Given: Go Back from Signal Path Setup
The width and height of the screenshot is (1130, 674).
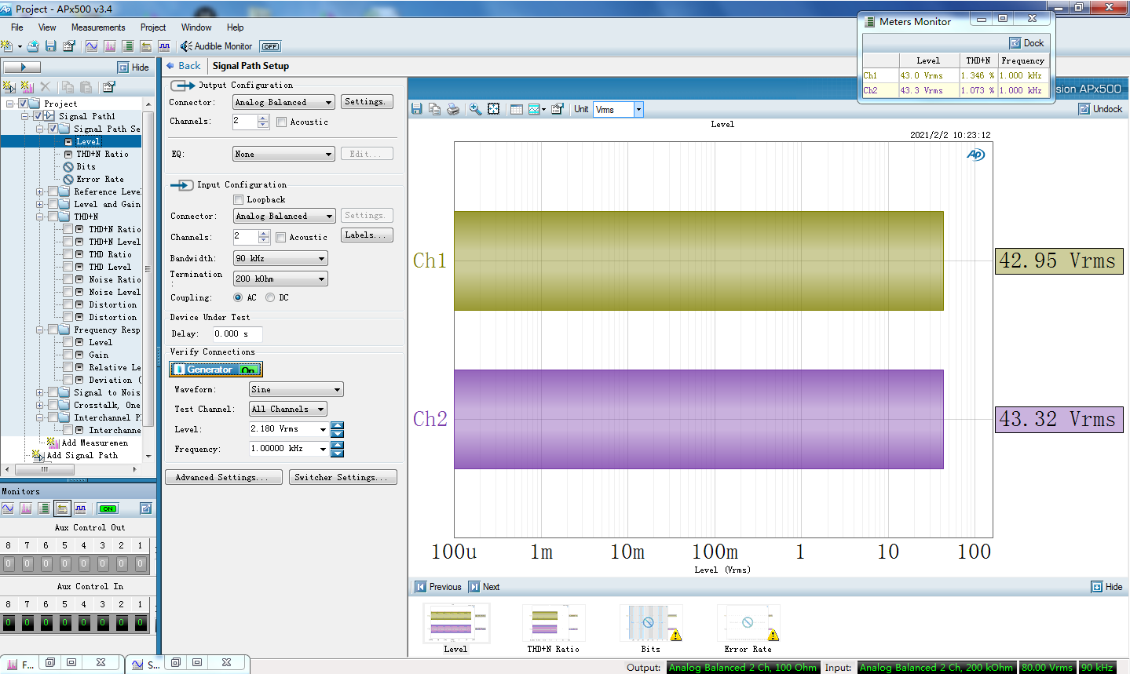Looking at the screenshot, I should 183,66.
